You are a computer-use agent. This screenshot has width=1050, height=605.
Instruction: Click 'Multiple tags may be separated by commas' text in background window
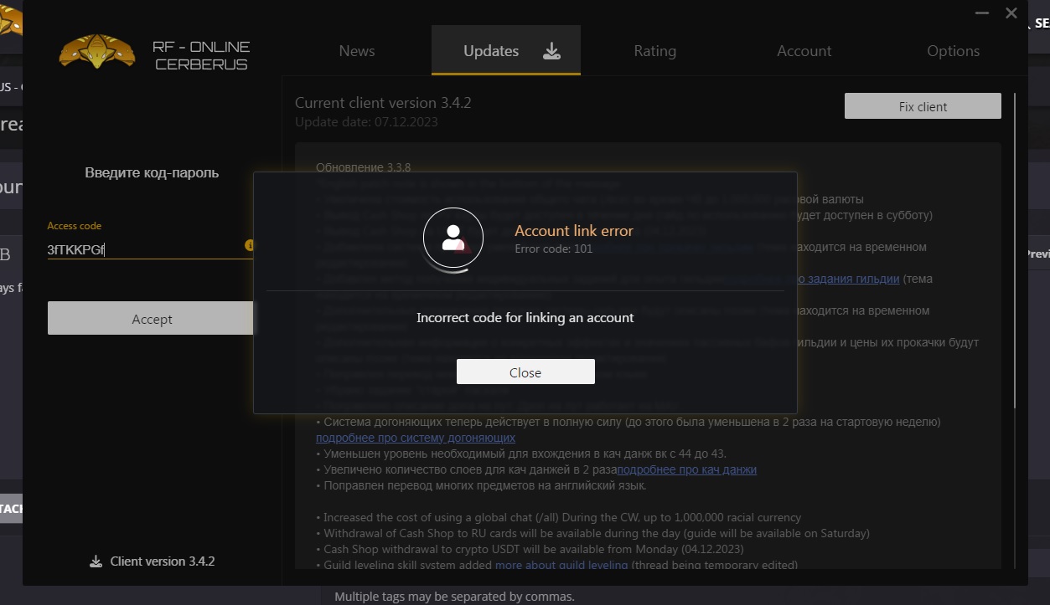coord(454,597)
